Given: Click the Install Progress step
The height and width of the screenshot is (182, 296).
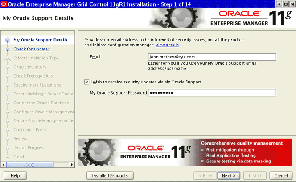Looking at the screenshot, I should pos(30,148).
